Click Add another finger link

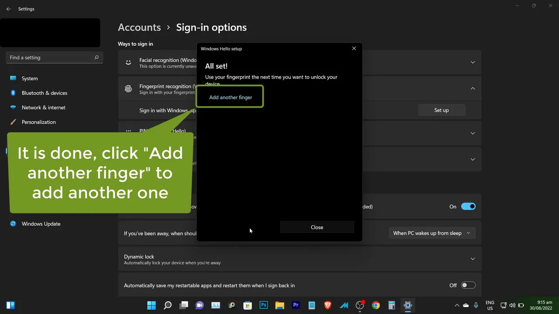point(231,97)
